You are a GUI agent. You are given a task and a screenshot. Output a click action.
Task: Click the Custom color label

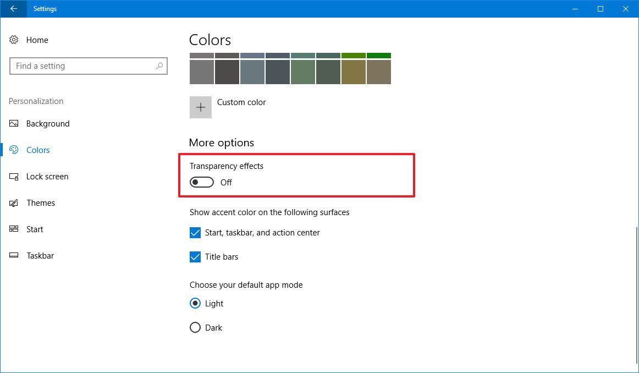point(241,102)
